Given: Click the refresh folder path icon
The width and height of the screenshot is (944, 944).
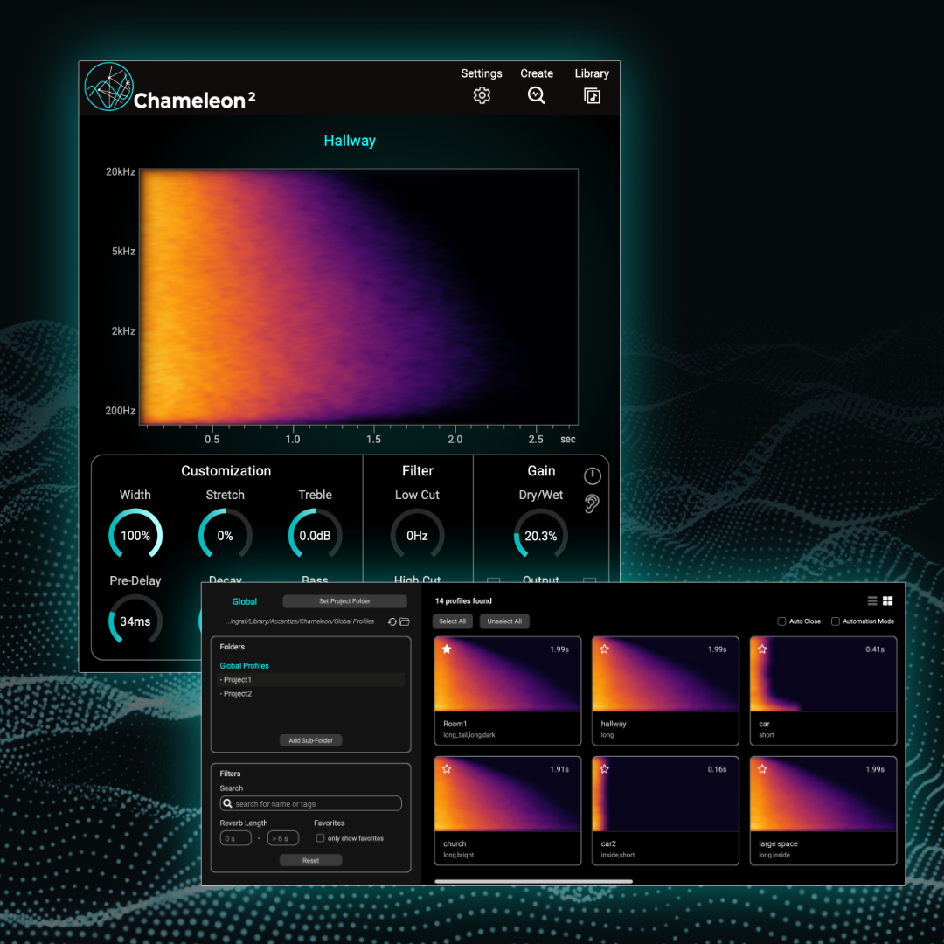Looking at the screenshot, I should click(x=392, y=621).
